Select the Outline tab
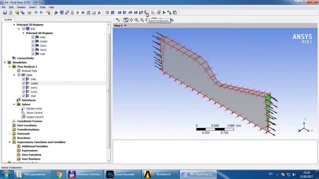Screen dimensions: 319x179 (x=8, y=19)
